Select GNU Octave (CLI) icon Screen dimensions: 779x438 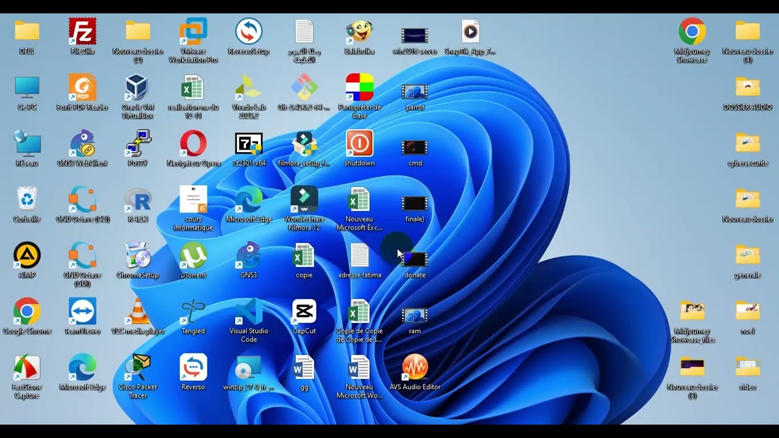[x=82, y=200]
